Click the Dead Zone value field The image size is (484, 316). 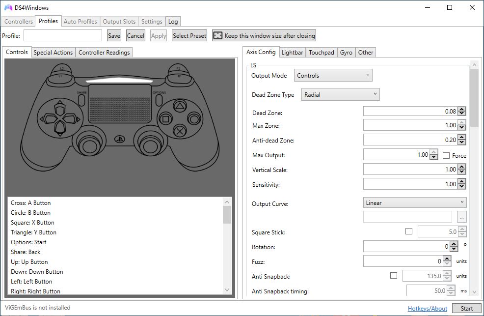coord(410,111)
